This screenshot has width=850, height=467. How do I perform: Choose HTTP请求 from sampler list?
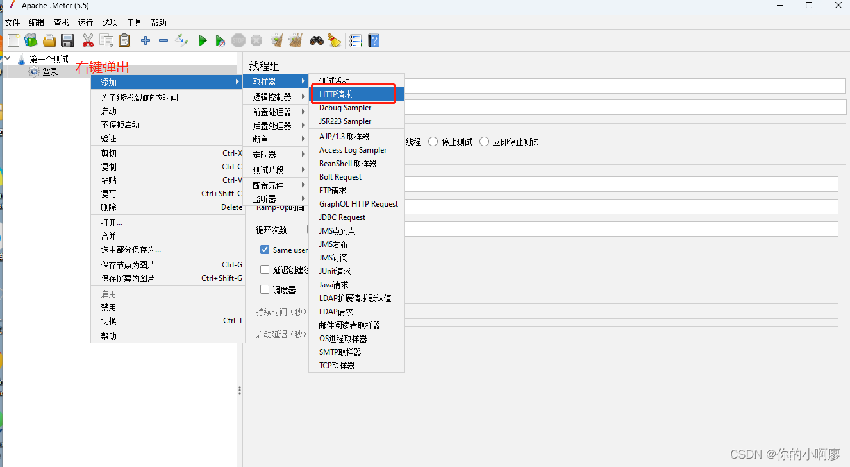click(x=357, y=94)
